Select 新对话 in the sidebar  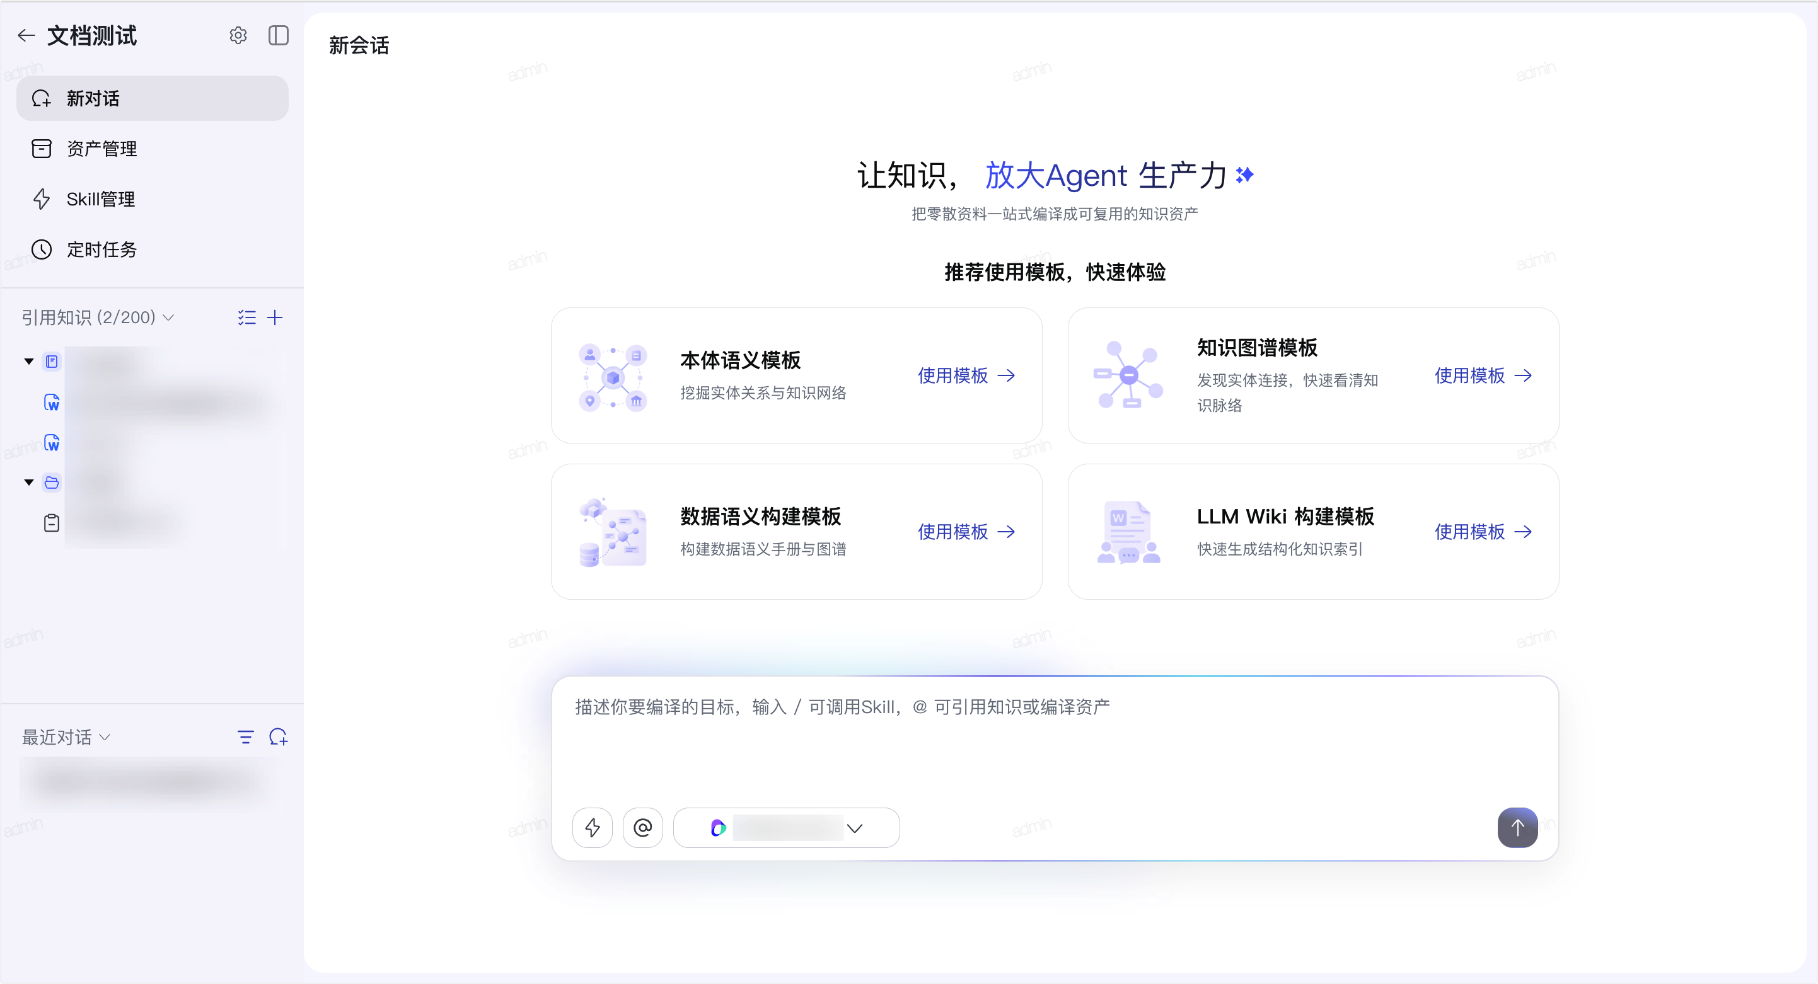pyautogui.click(x=153, y=98)
